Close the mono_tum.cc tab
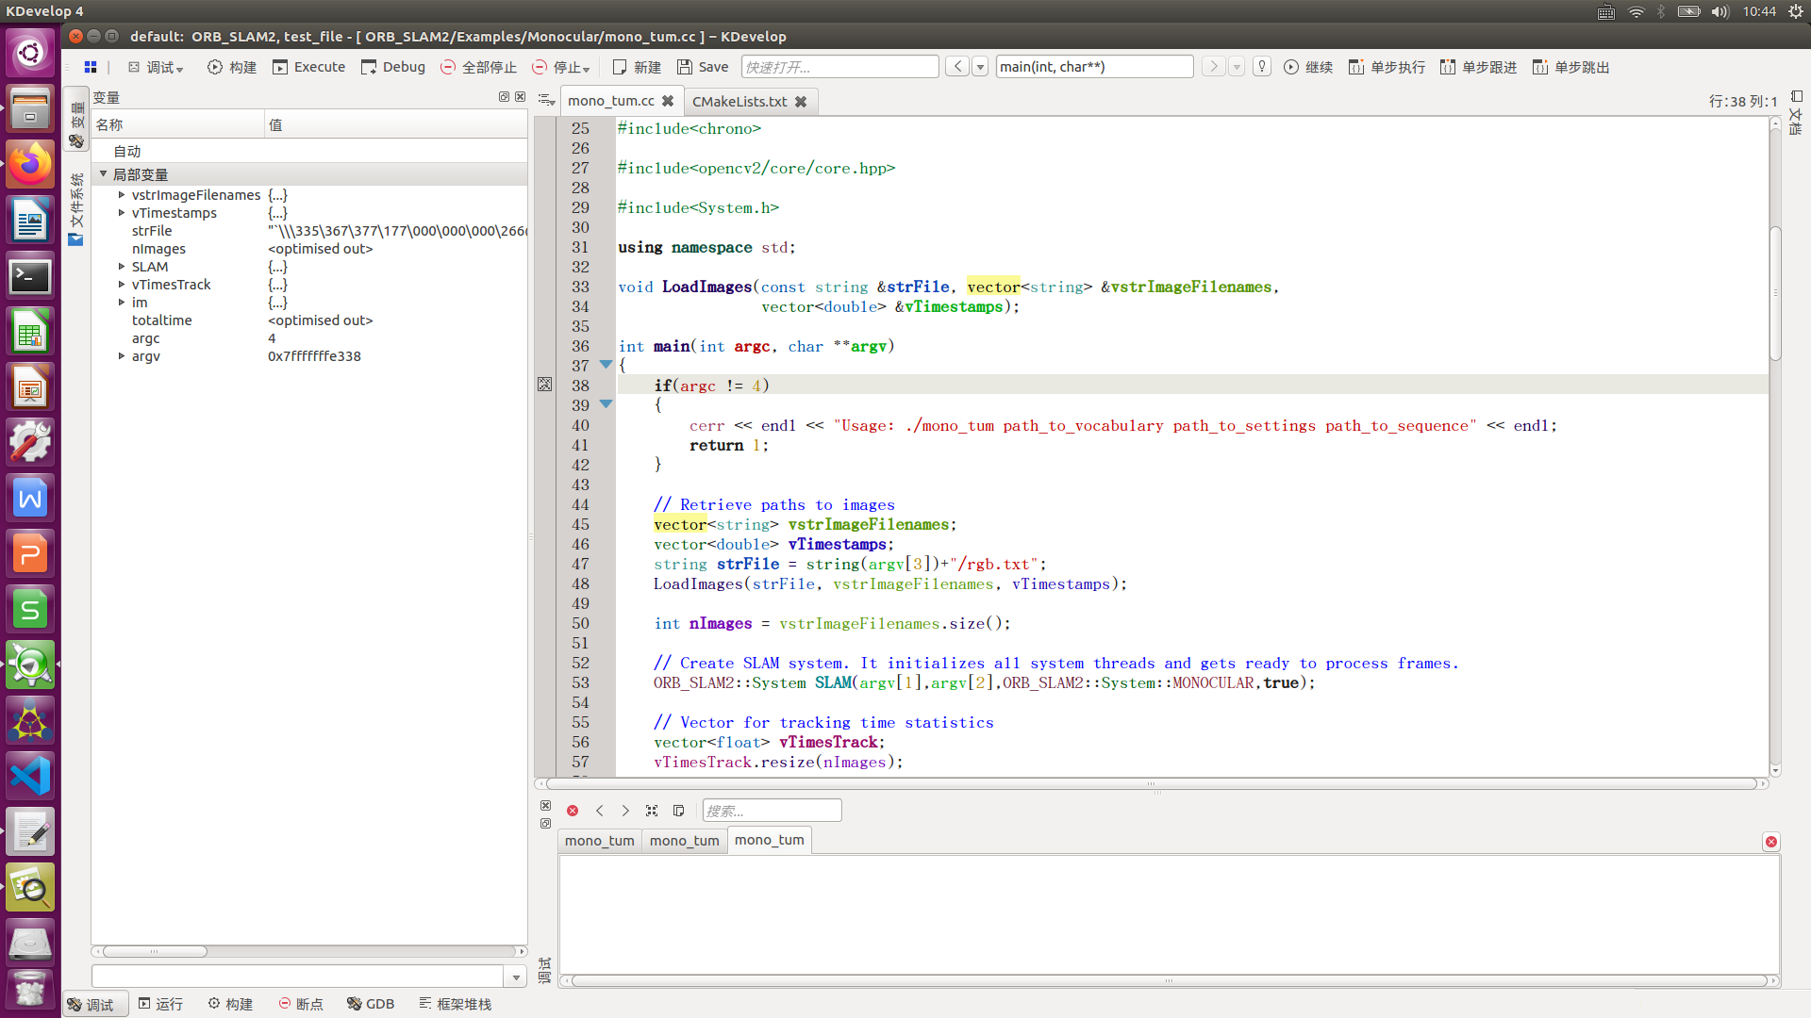This screenshot has width=1811, height=1018. pos(668,101)
